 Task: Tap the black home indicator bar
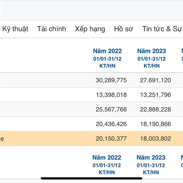91,178
